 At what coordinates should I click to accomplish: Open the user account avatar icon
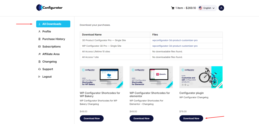coord(221,8)
